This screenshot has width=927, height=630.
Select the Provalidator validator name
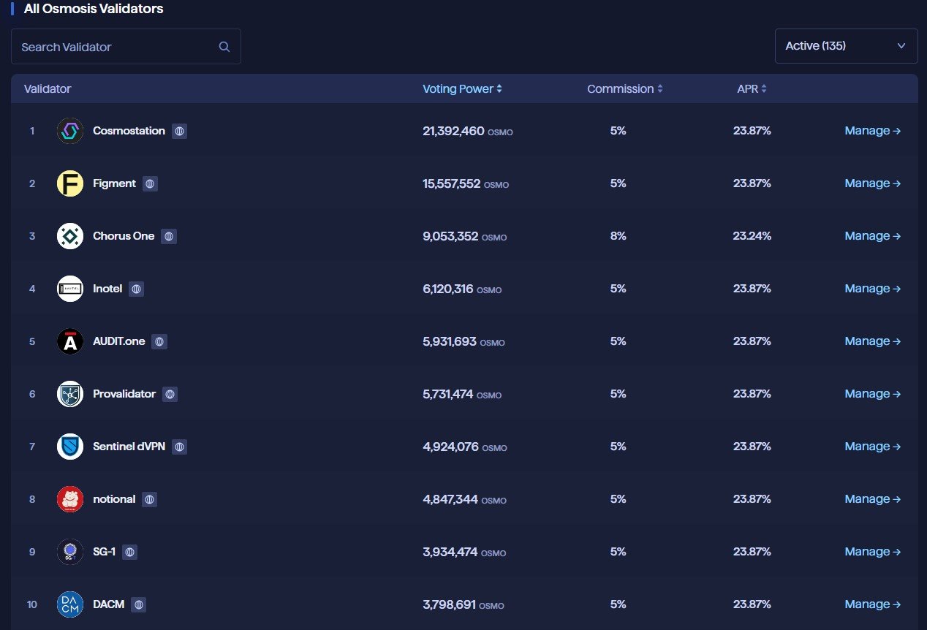tap(124, 394)
